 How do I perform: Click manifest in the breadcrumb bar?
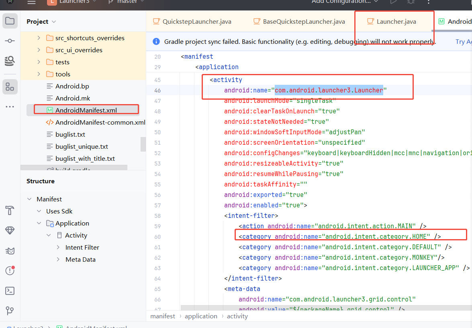tap(163, 316)
